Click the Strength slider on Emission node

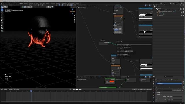click(x=110, y=83)
